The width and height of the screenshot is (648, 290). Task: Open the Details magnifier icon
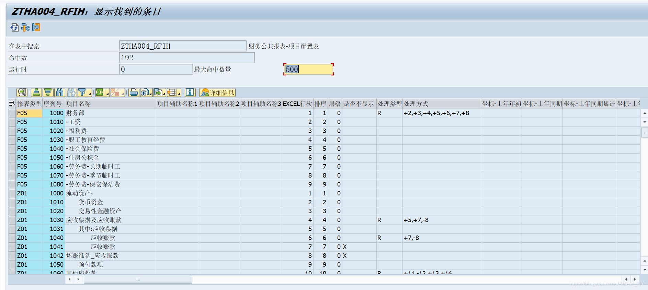pos(22,93)
